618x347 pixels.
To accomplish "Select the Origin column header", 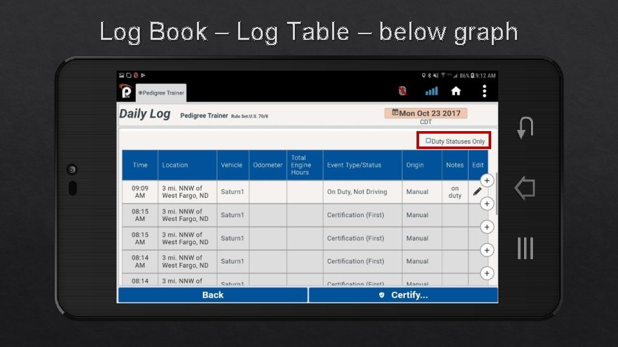I will (x=422, y=165).
